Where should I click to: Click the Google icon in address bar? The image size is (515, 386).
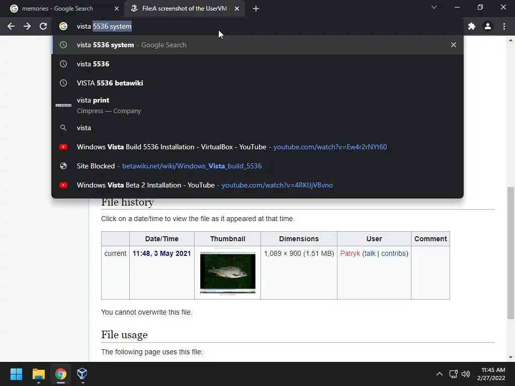[x=63, y=26]
